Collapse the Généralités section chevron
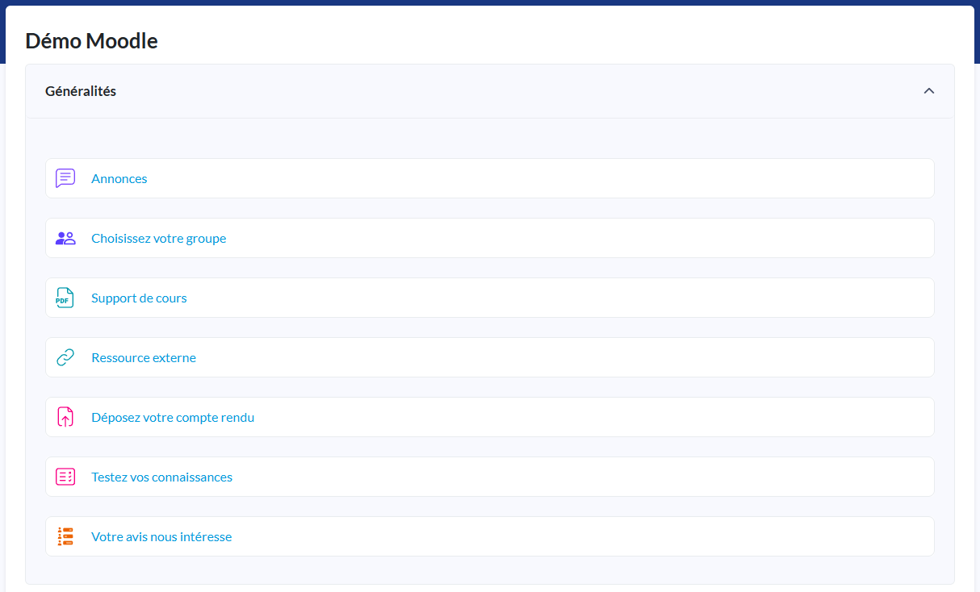 (x=929, y=91)
